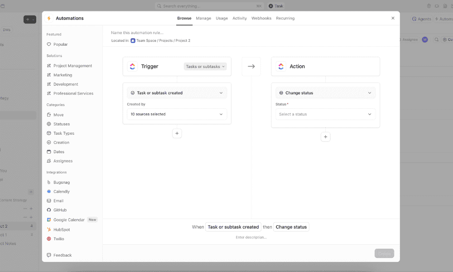Click plus icon below Trigger card
453x272 pixels.
pyautogui.click(x=177, y=133)
